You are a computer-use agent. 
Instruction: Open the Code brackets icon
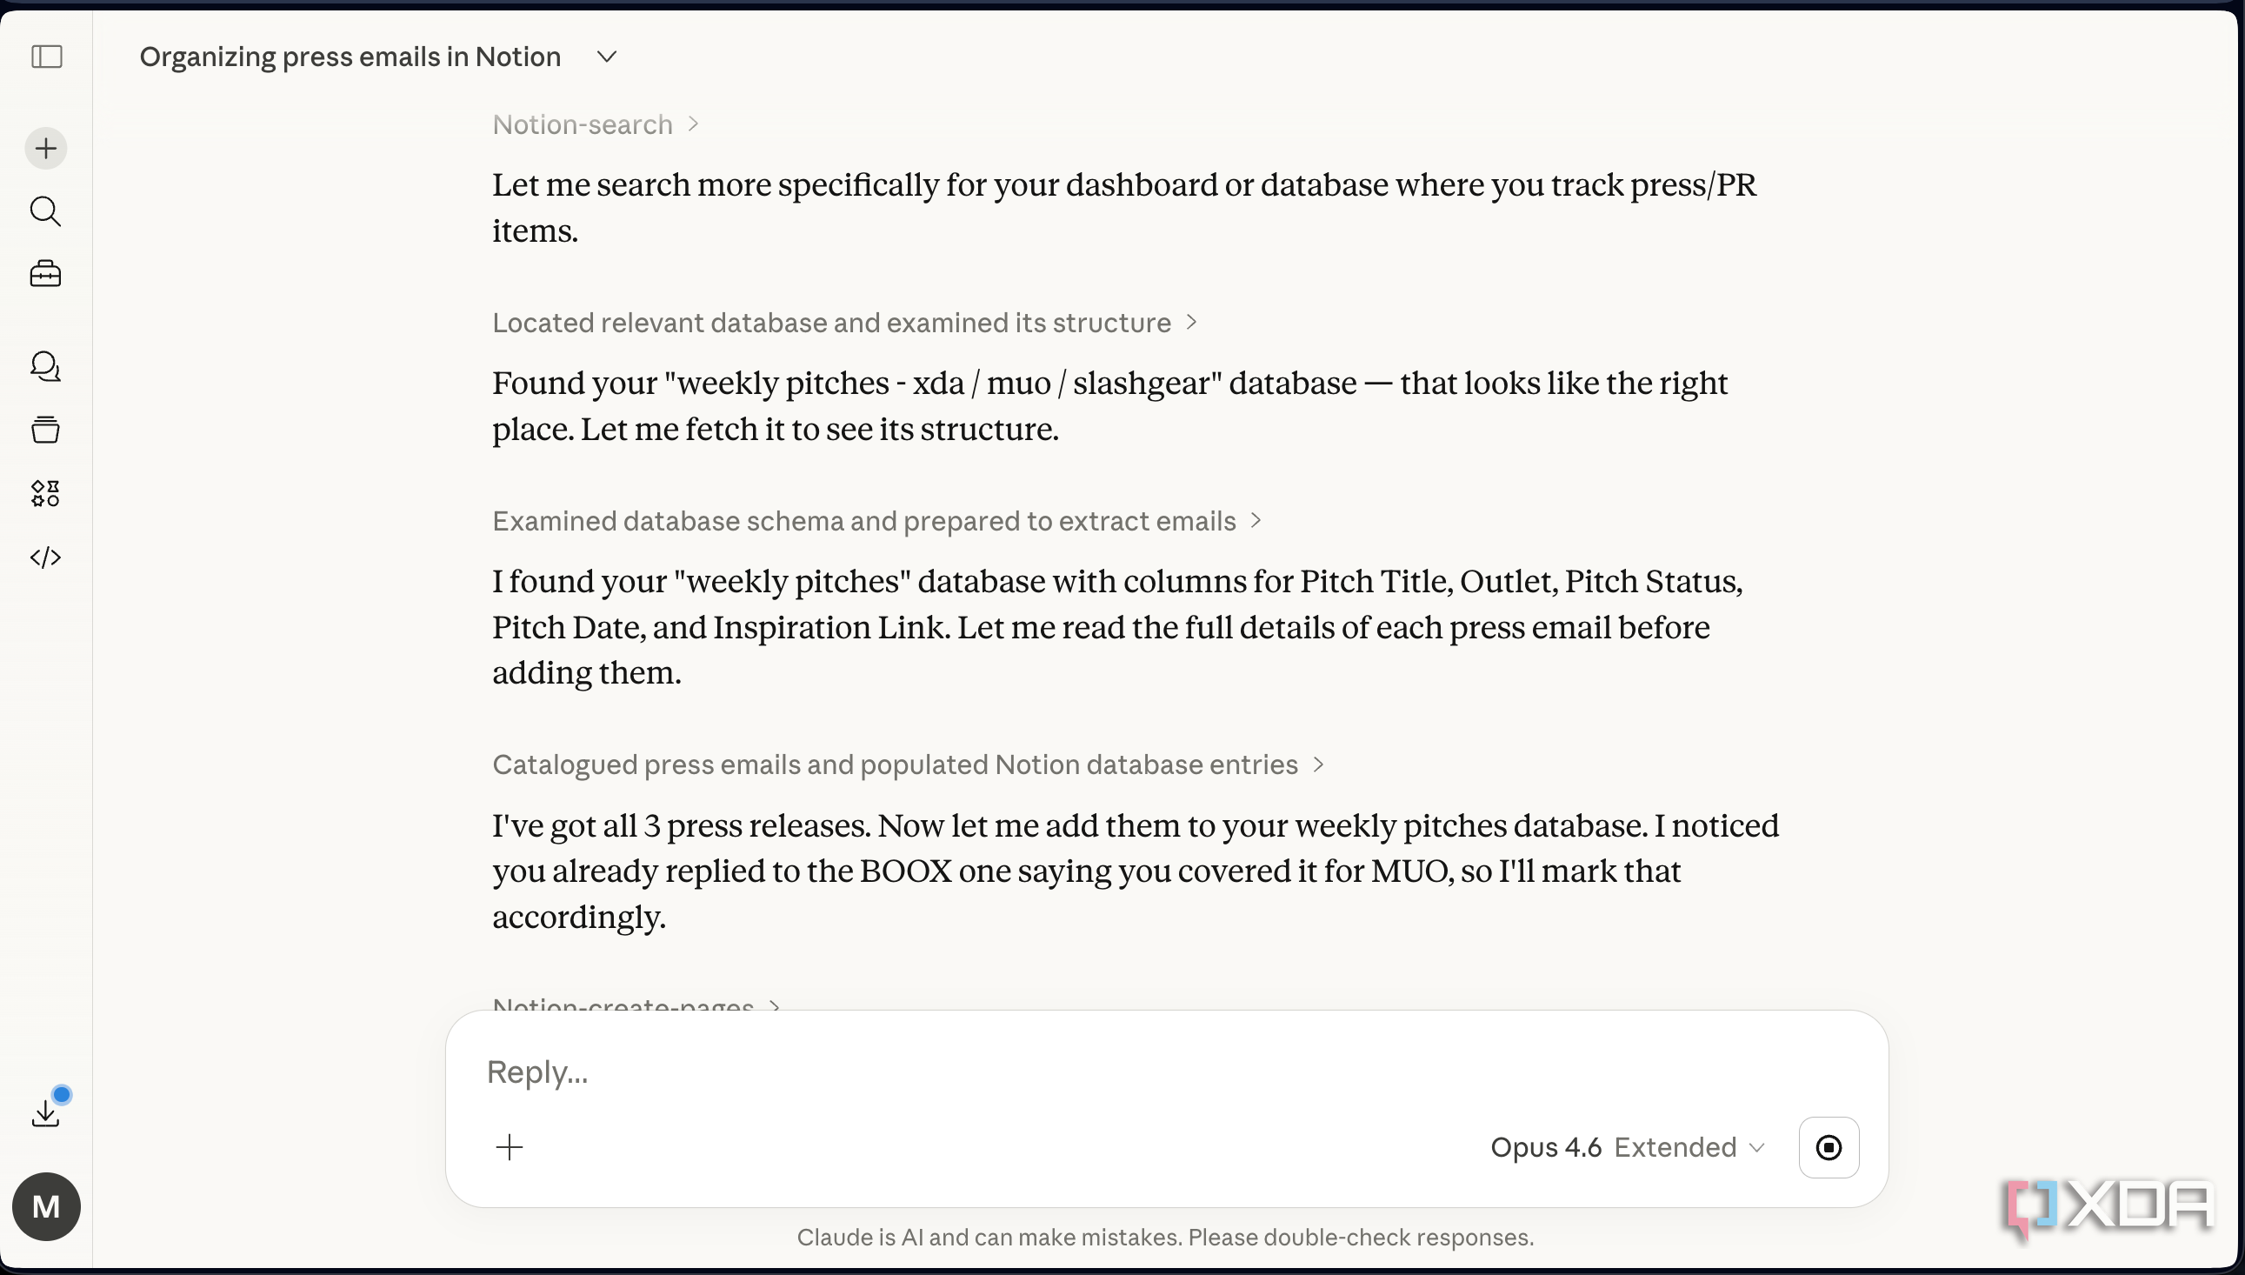pos(45,557)
